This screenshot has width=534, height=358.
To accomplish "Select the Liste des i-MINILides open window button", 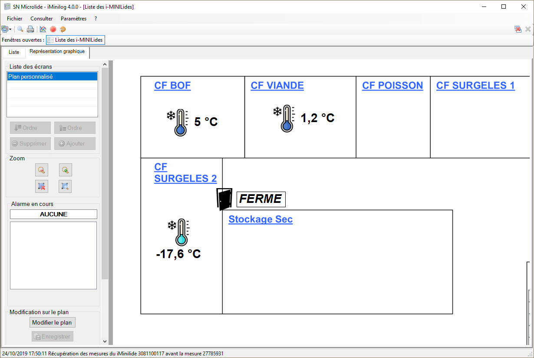I will (76, 40).
